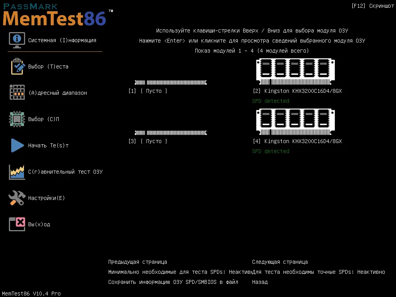Click 'Следующая страница' link

click(x=280, y=262)
